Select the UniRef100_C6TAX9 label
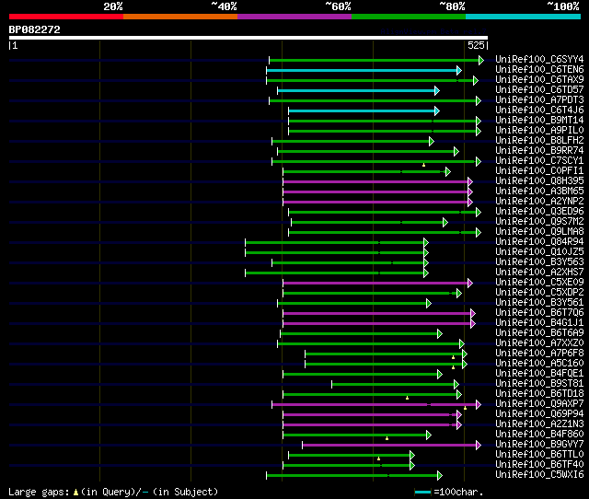 (539, 80)
